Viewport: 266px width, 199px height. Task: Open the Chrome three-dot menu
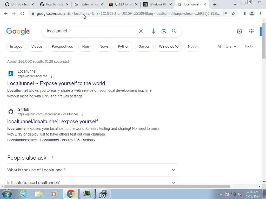click(260, 13)
